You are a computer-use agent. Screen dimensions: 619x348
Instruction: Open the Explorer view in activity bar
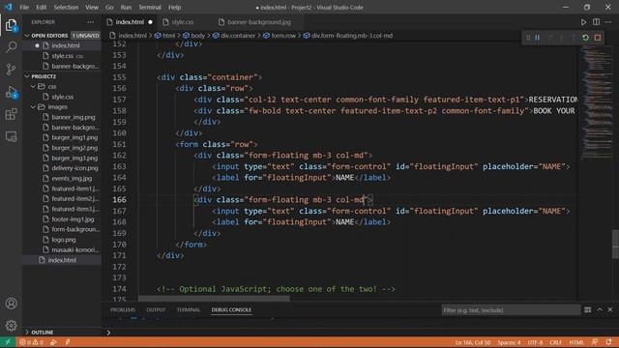pyautogui.click(x=11, y=25)
